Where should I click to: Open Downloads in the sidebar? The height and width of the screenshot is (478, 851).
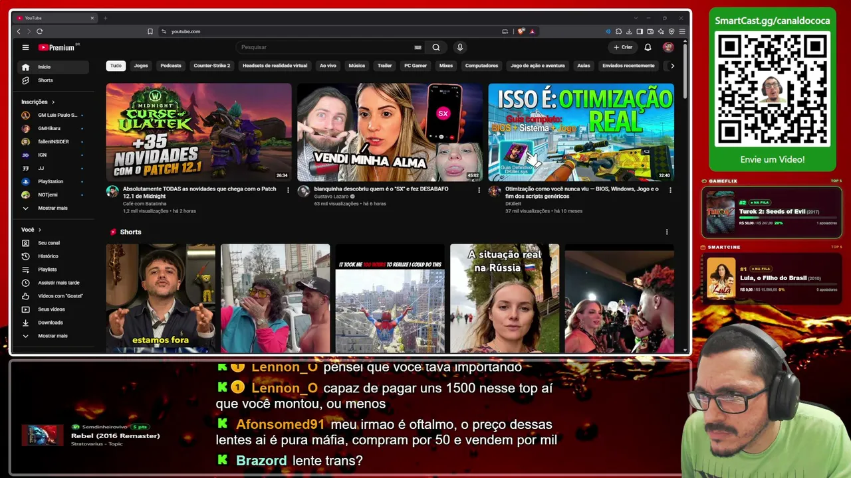click(53, 323)
